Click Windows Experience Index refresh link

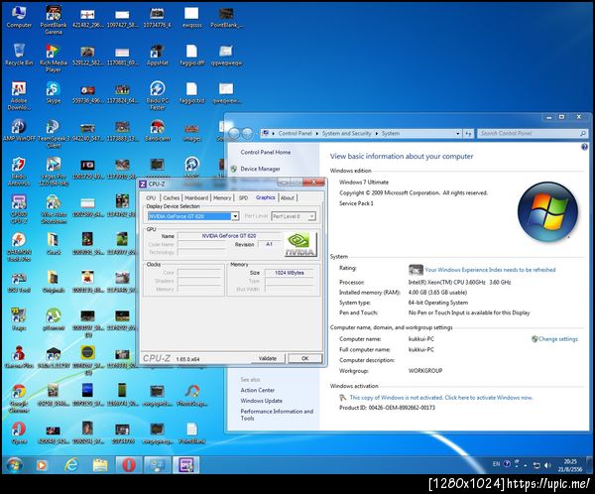point(490,270)
